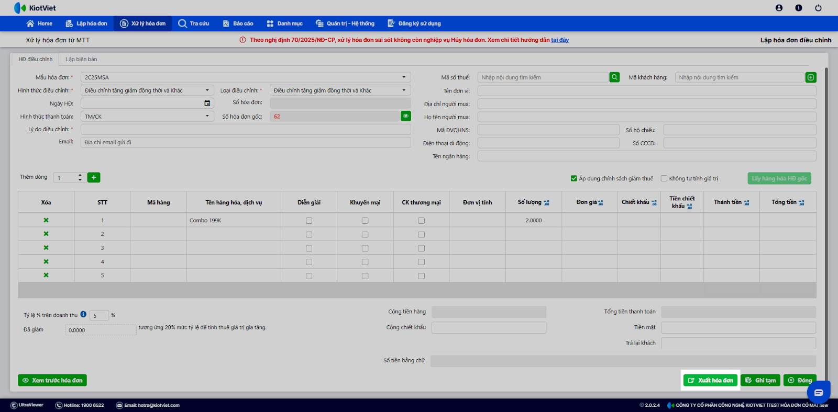Click the green add row plus button
Viewport: 838px width, 412px height.
[x=94, y=178]
